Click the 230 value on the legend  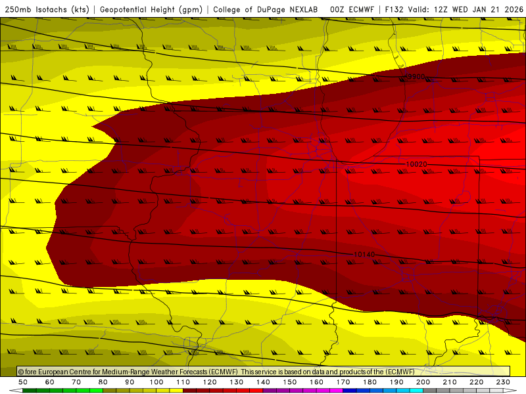[503, 382]
